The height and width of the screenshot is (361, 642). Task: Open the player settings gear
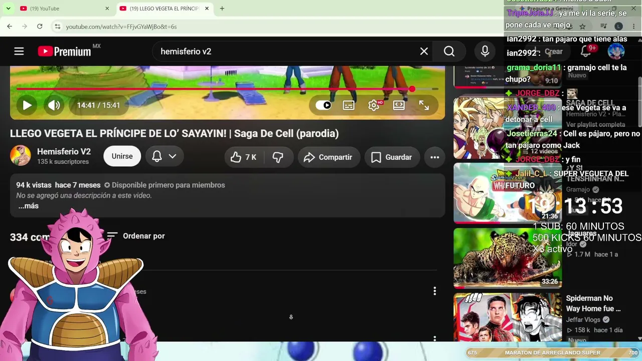(x=374, y=105)
